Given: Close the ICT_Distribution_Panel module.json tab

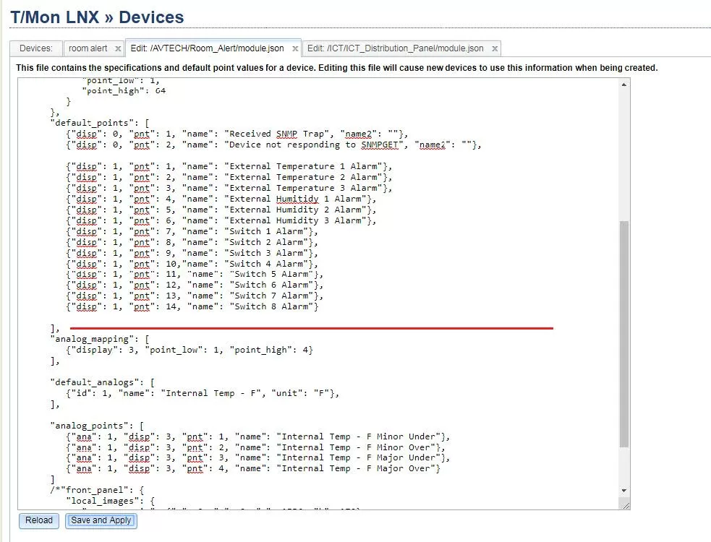Looking at the screenshot, I should click(x=494, y=48).
